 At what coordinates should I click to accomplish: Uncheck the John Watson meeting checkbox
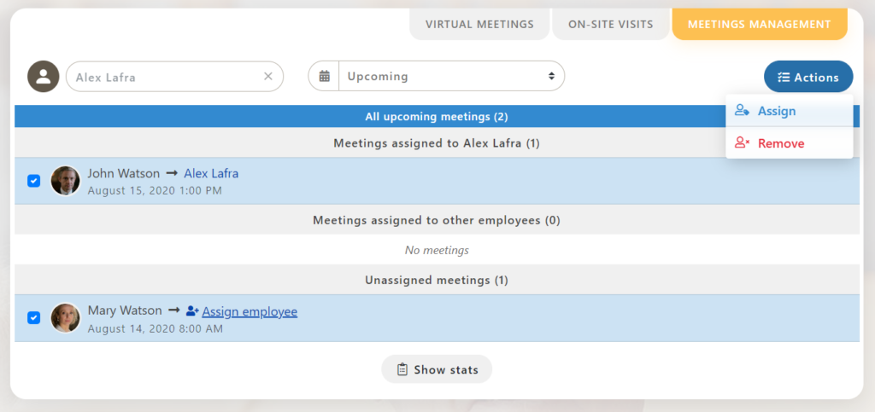(x=34, y=181)
